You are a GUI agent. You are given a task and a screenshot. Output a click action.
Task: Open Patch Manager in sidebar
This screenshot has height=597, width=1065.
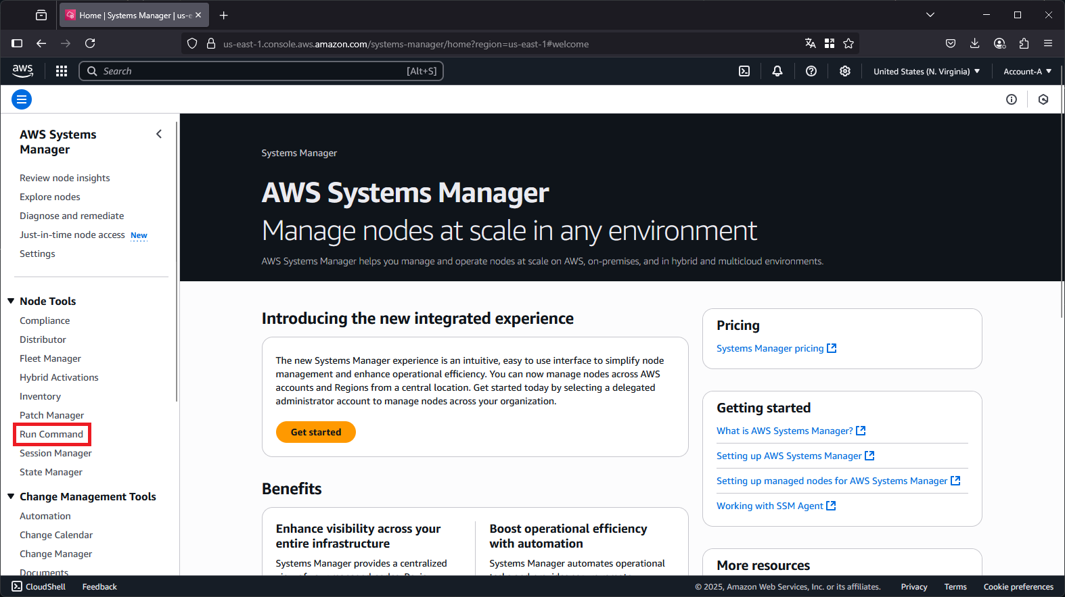click(51, 415)
